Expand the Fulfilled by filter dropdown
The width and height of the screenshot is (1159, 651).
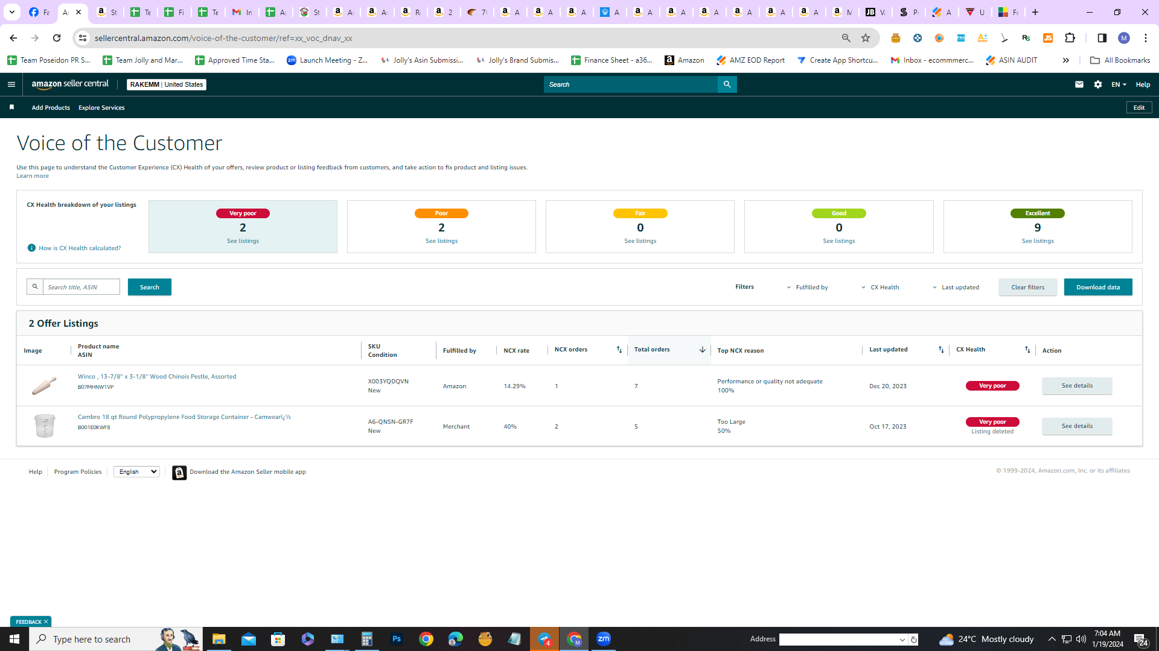(x=807, y=288)
